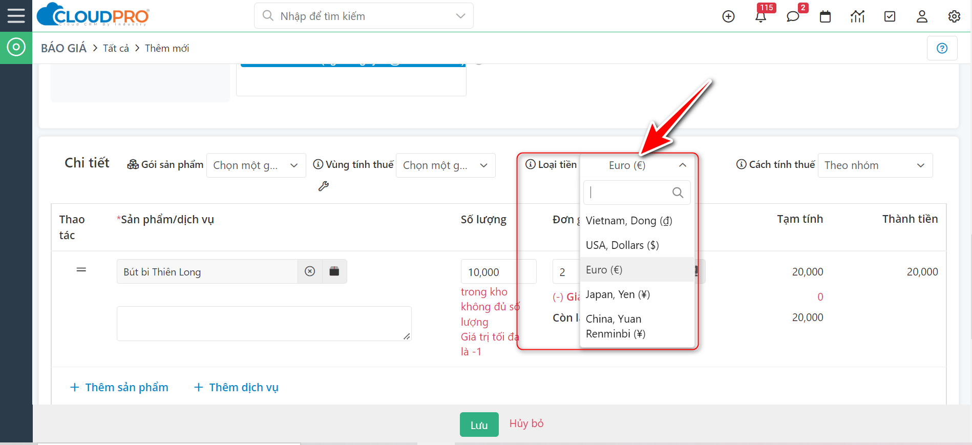Click the info icon beside Vùng tính thuế
The image size is (972, 445).
tap(318, 164)
